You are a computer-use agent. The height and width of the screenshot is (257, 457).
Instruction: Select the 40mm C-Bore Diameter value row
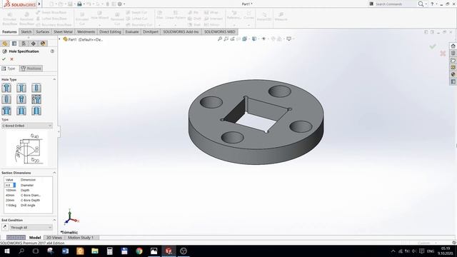28,195
